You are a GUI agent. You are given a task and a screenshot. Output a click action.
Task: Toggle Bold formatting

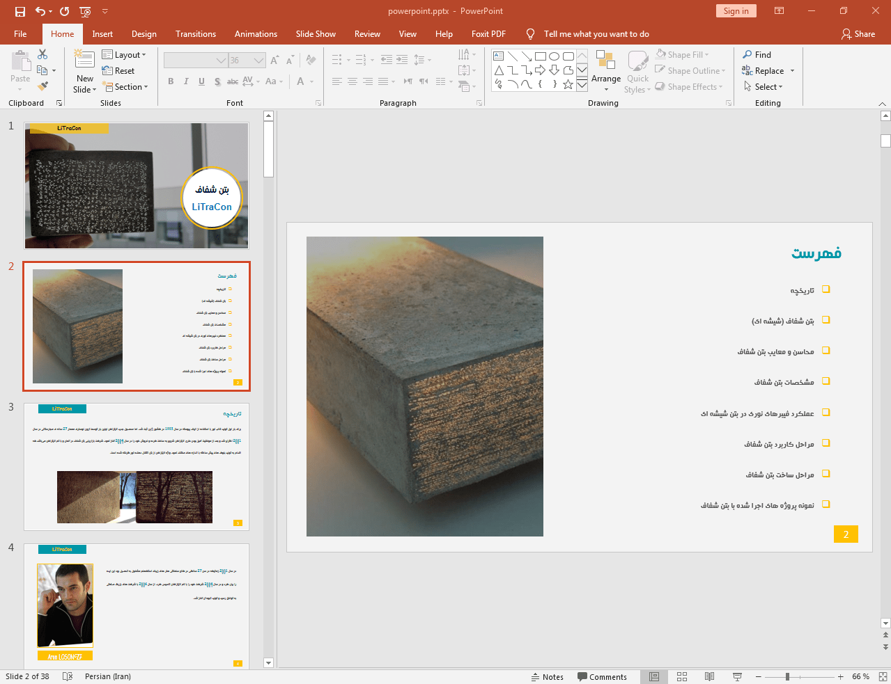[x=171, y=81]
